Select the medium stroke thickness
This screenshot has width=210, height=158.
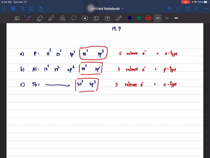click(167, 18)
